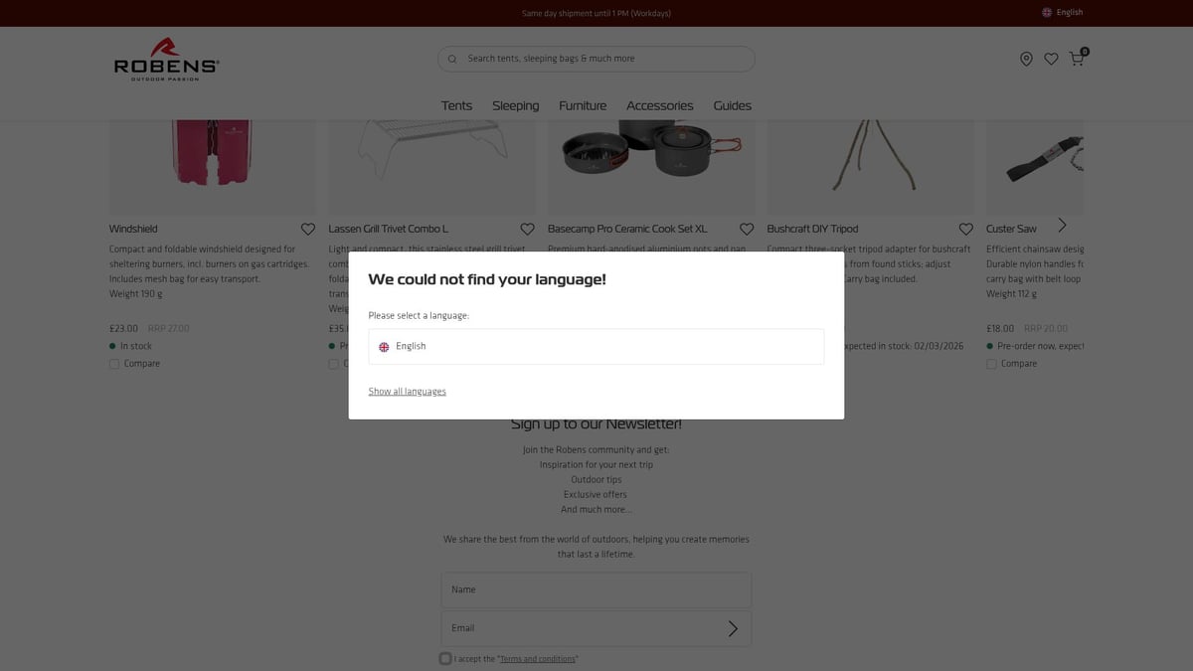Tick Compare for the Custer Saw
This screenshot has height=671, width=1193.
pyautogui.click(x=991, y=364)
